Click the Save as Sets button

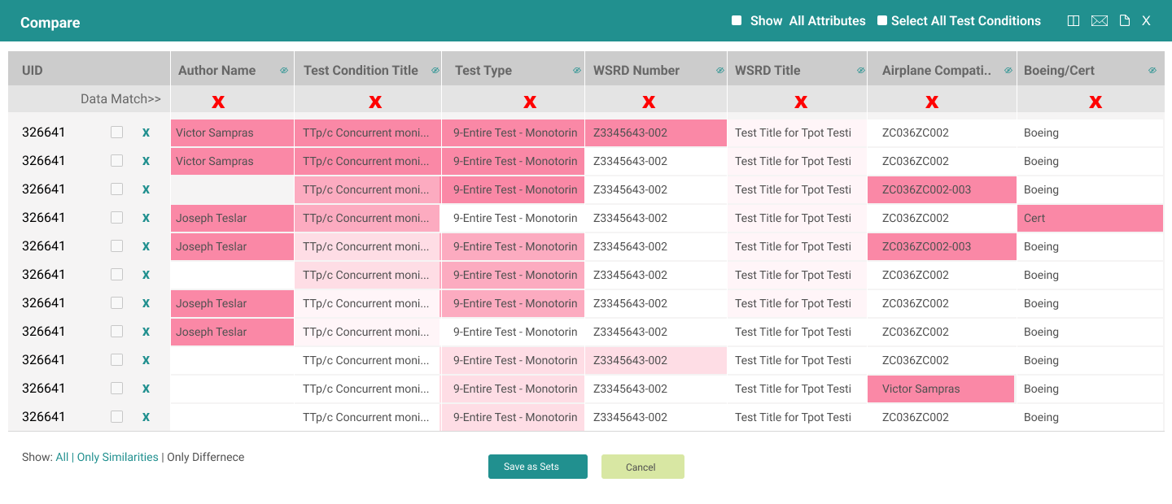point(537,467)
